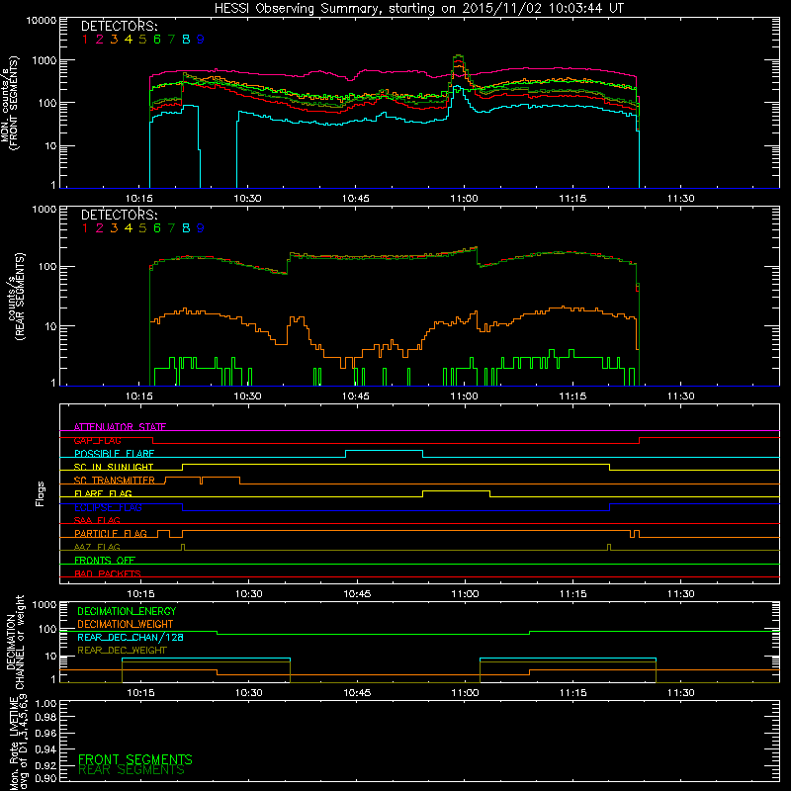
Task: Click the ATTENUATOR_STATE flag label
Action: point(120,427)
